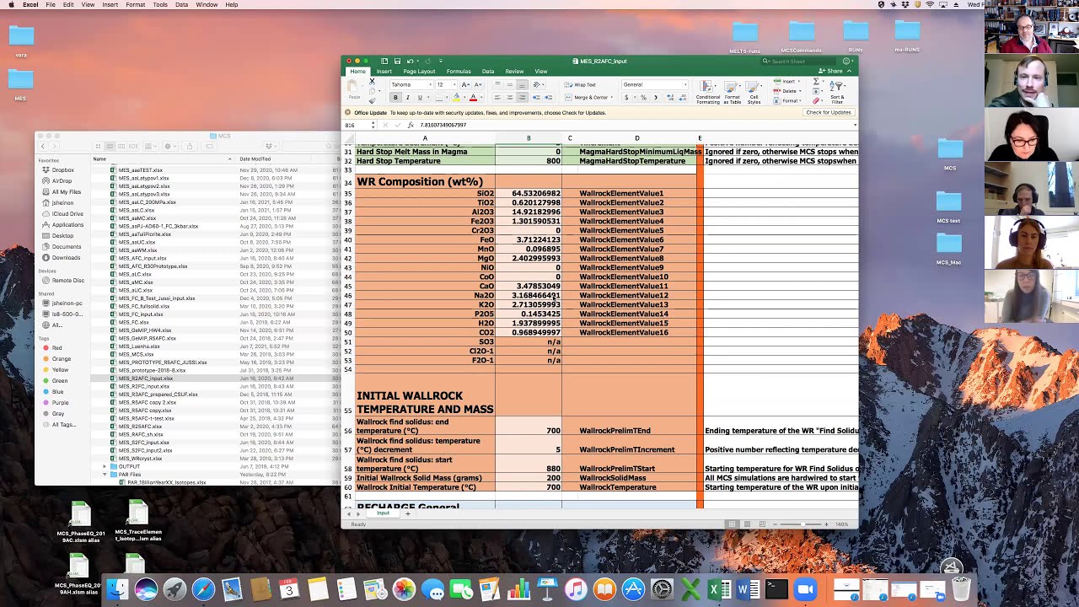1079x607 pixels.
Task: Click the Check for Updates button
Action: pyautogui.click(x=829, y=113)
